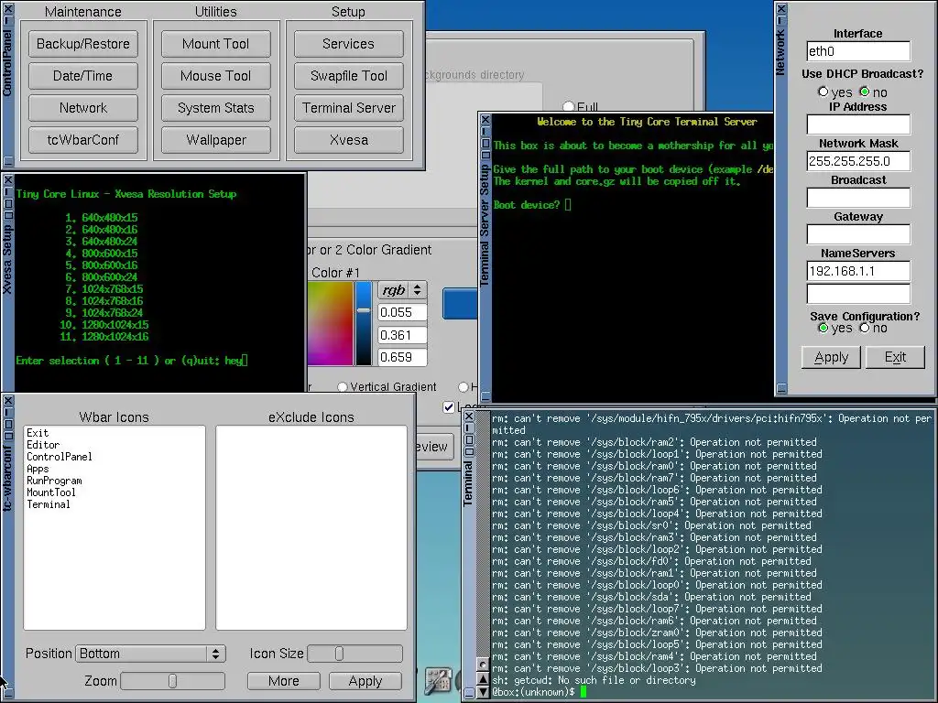Click the Network Mask field
Screen dimensions: 938x703
pos(858,161)
